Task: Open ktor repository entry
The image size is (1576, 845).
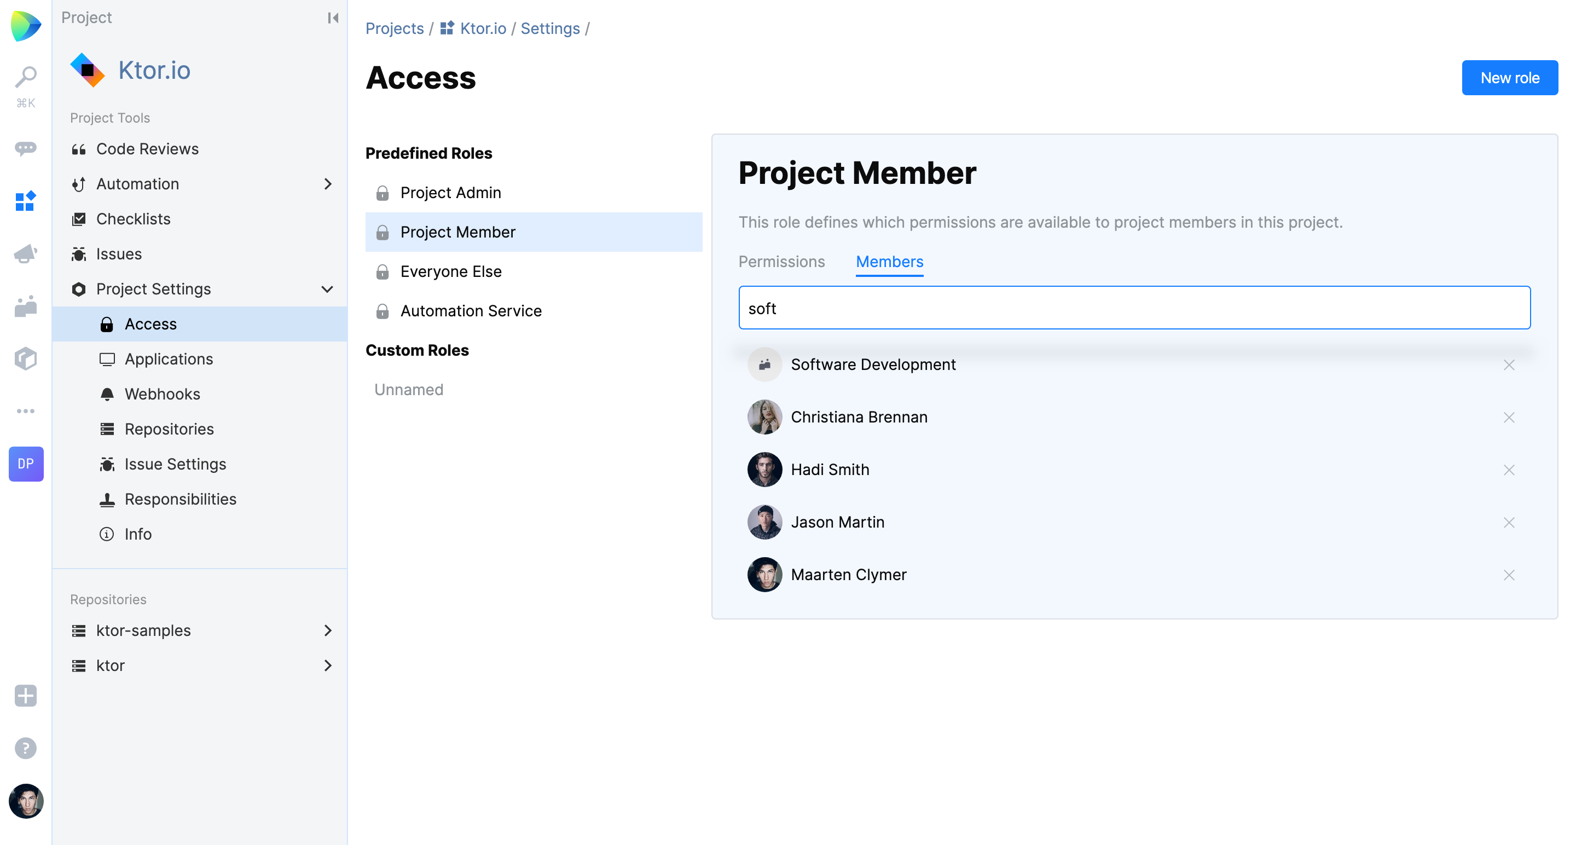Action: (110, 665)
